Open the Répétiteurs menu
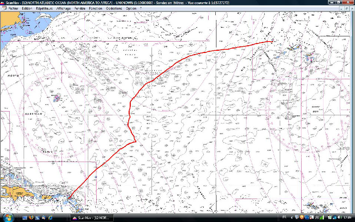This screenshot has width=355, height=222. point(44,8)
